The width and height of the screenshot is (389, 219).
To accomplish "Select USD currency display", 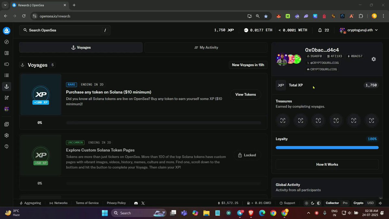I will 371,203.
